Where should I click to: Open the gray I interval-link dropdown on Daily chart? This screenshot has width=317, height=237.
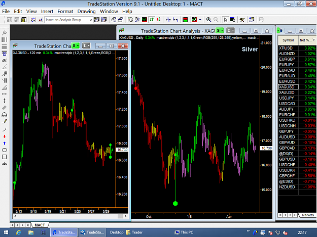pyautogui.click(x=230, y=30)
